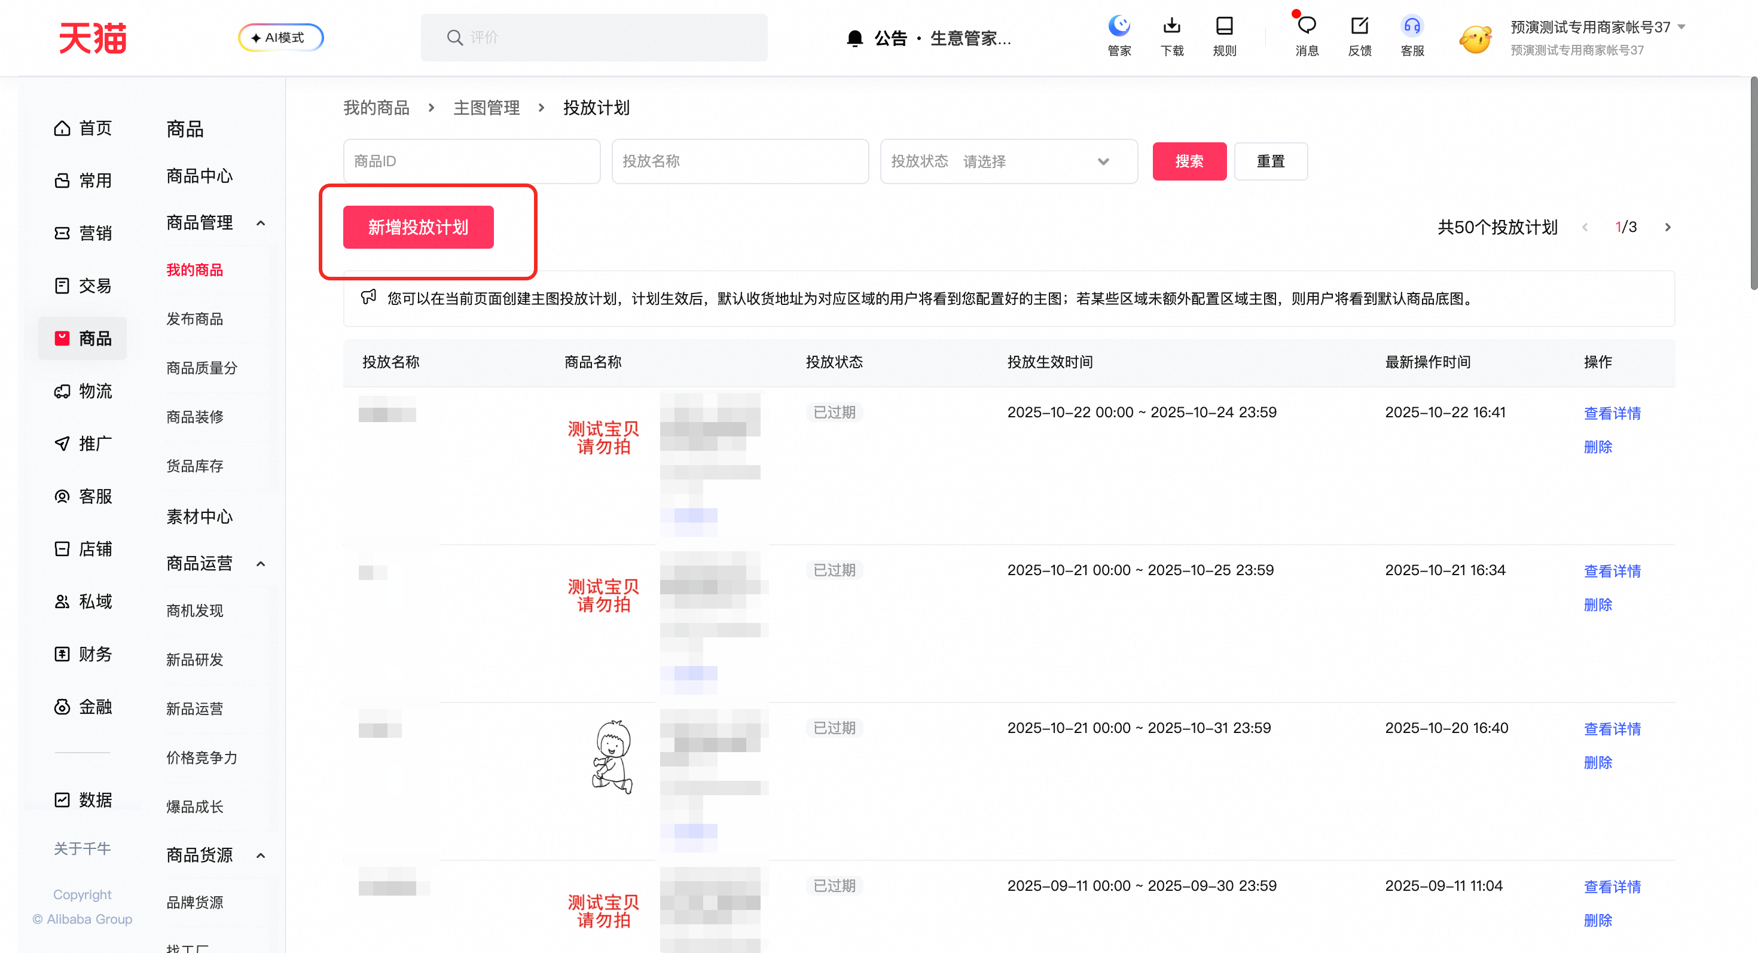
Task: View details of 2025-10-20 16:40 plan
Action: 1612,729
